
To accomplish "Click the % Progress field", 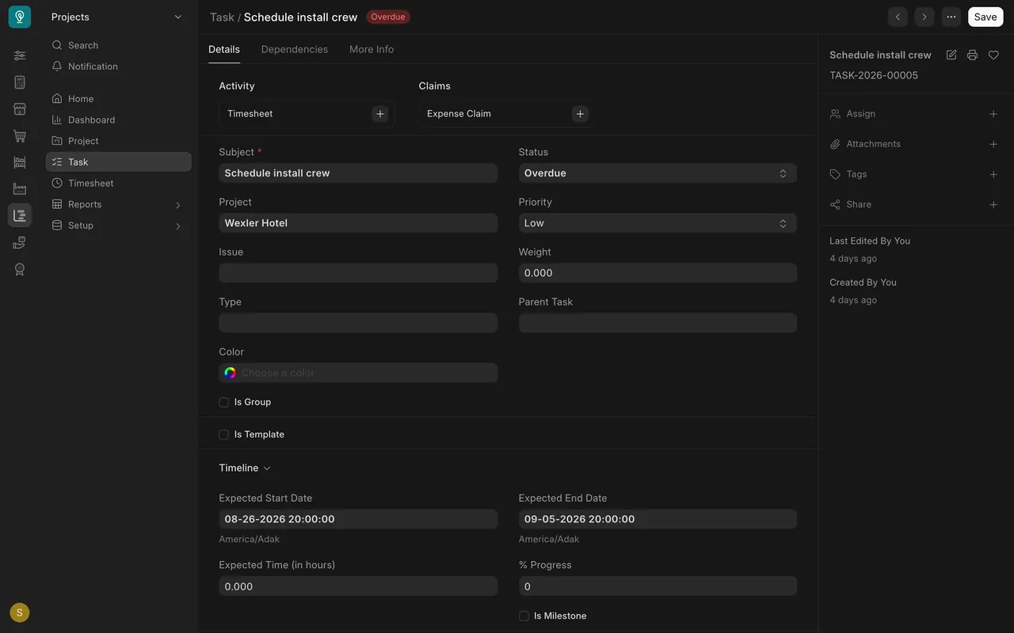I will (x=658, y=586).
